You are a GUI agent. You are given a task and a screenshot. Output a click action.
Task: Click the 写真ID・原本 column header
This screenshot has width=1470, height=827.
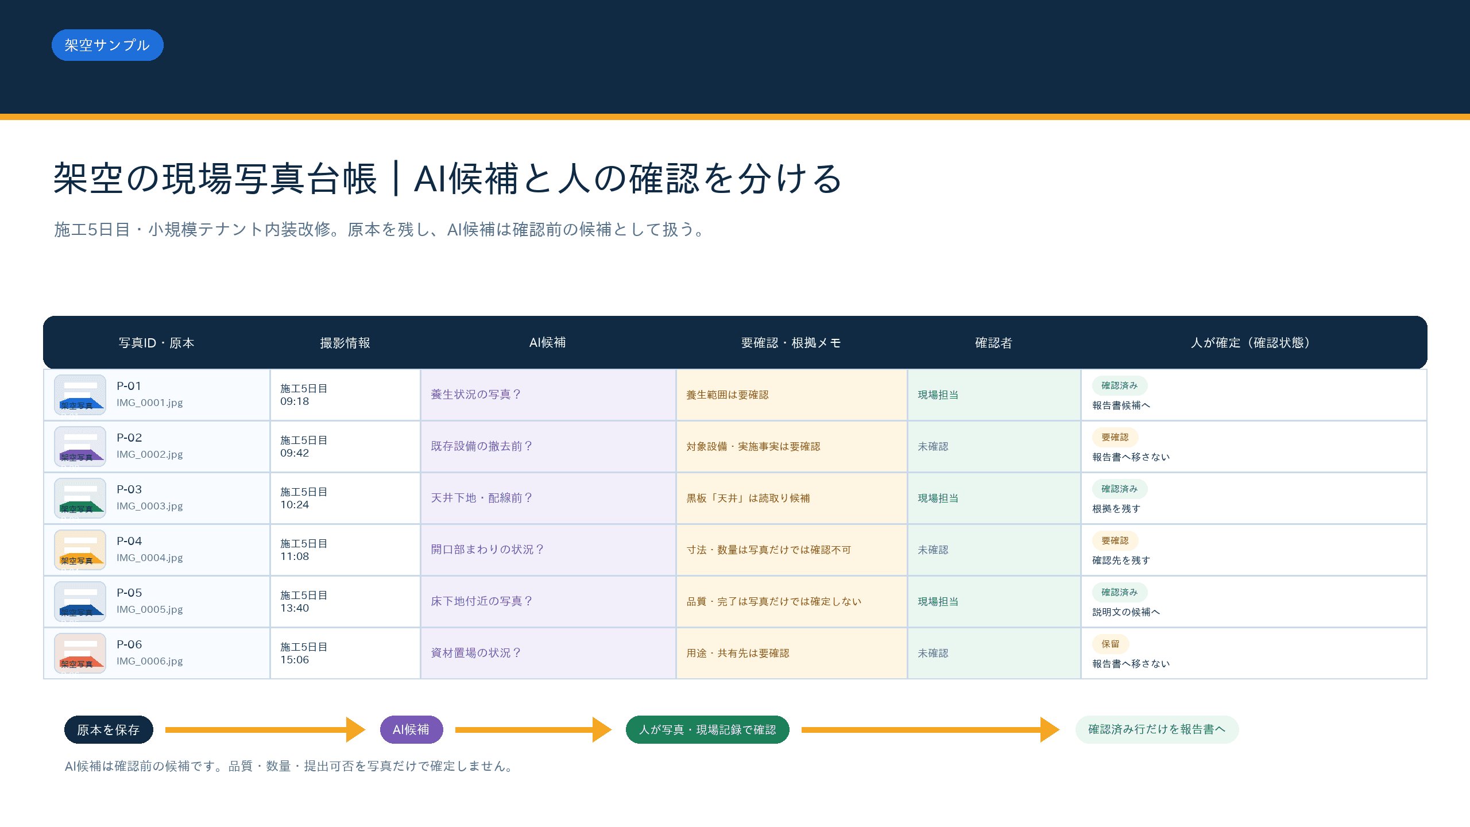pyautogui.click(x=156, y=343)
